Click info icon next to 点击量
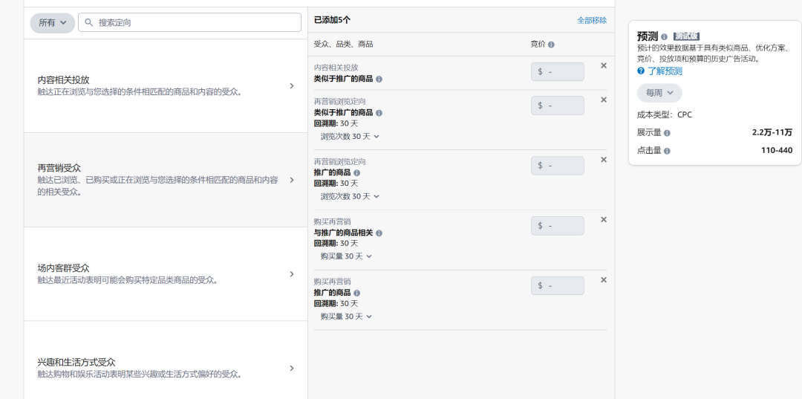Screen dimensions: 802x399 coord(667,151)
